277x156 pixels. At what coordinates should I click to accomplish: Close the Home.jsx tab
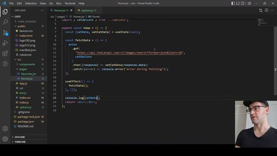point(71,10)
